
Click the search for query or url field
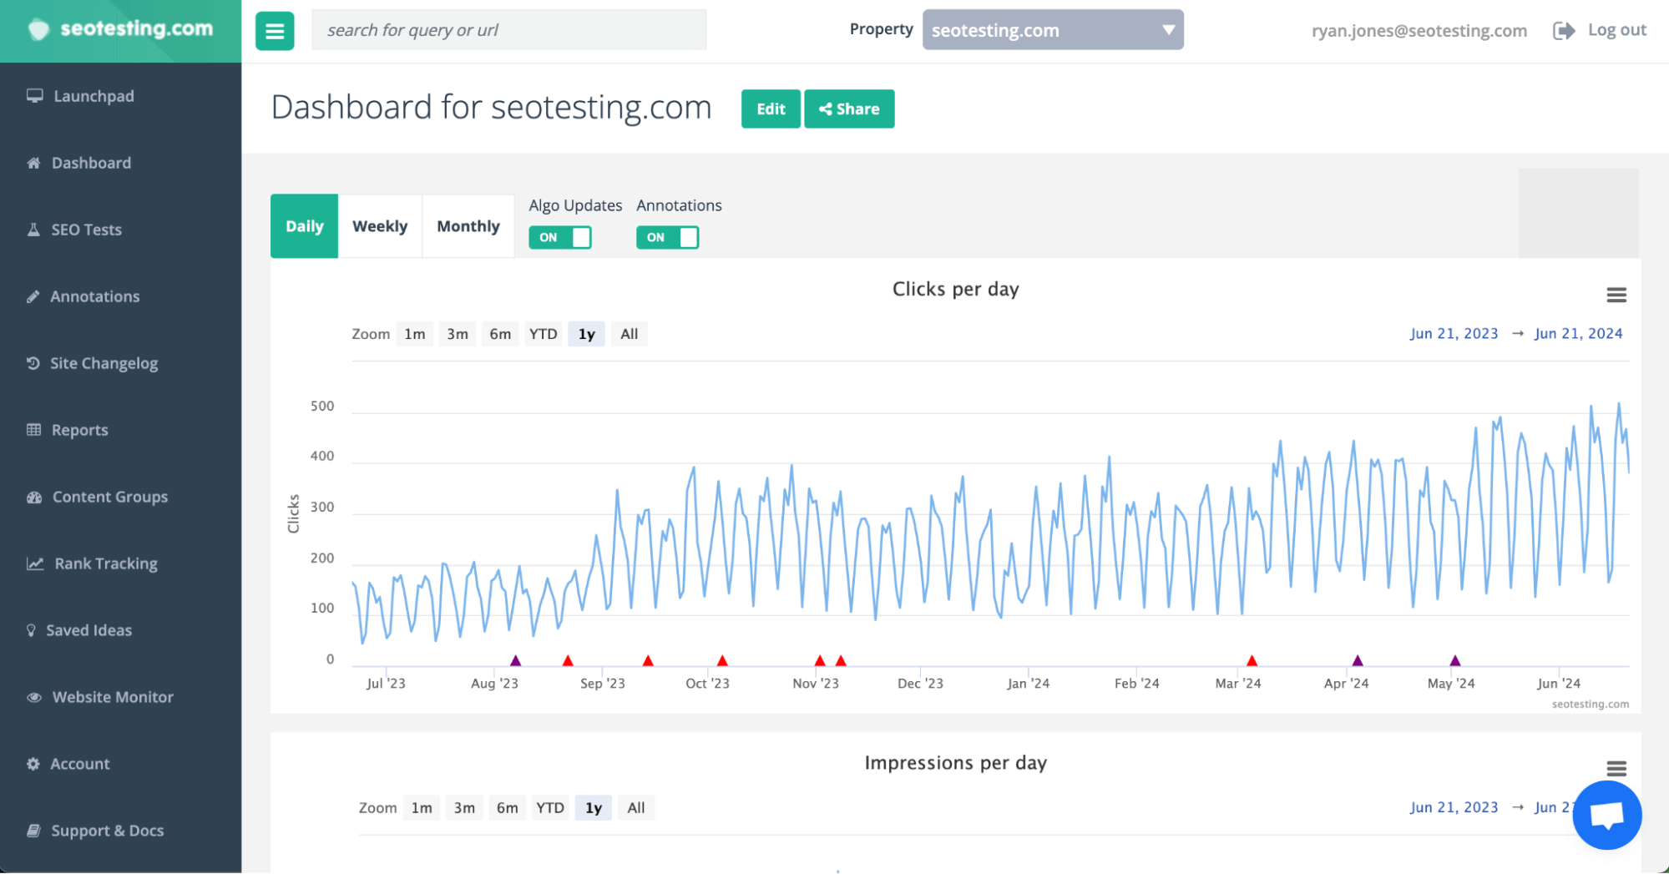coord(508,30)
